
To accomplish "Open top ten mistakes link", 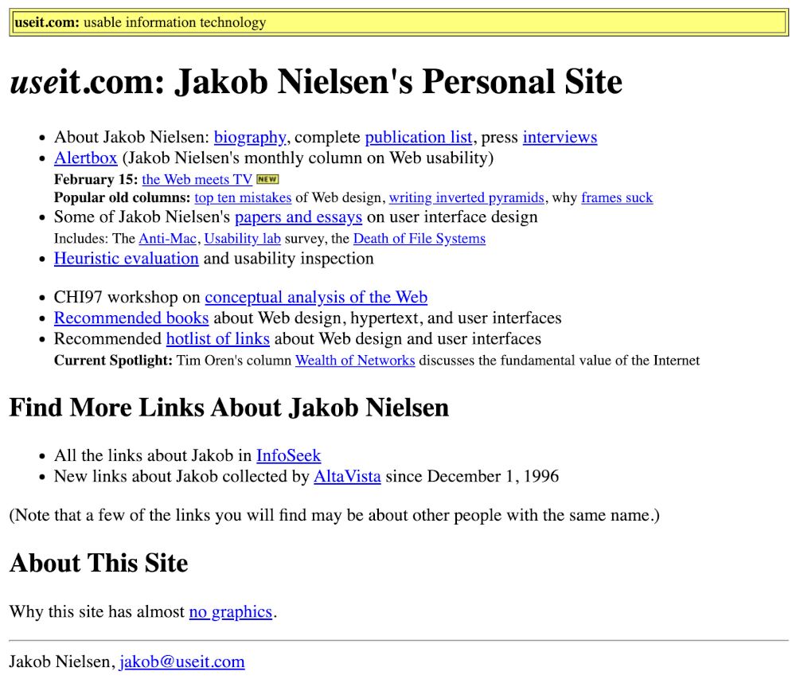I will pyautogui.click(x=243, y=197).
